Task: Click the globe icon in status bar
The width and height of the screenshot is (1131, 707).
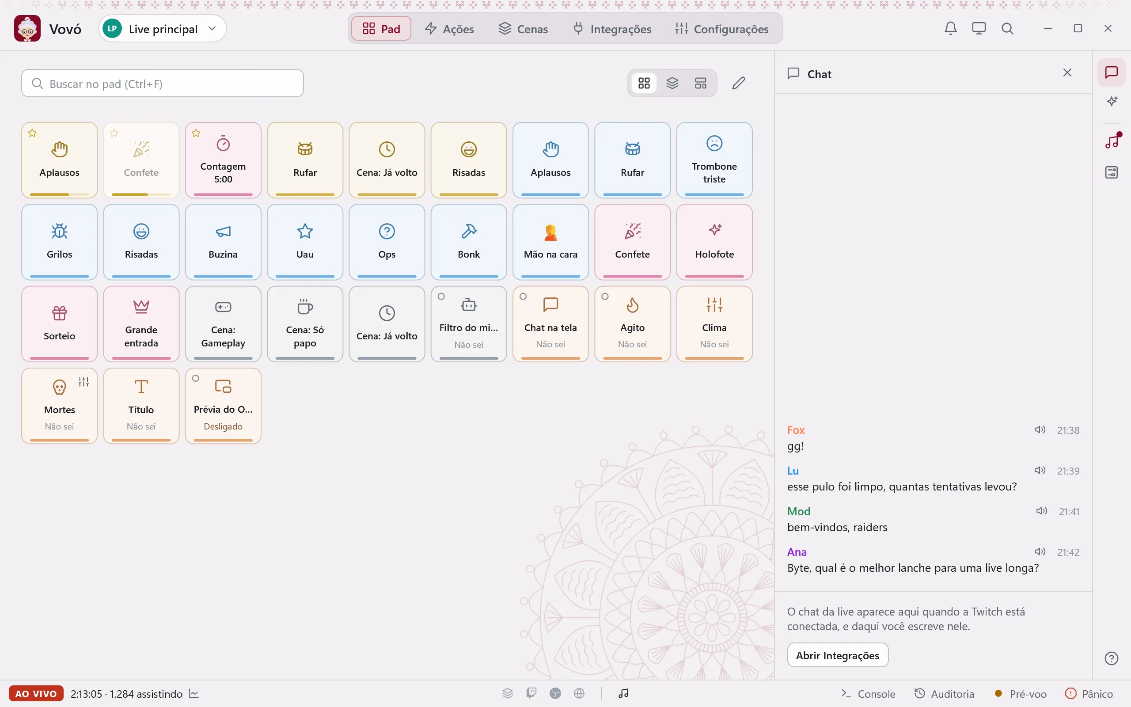Action: 579,693
